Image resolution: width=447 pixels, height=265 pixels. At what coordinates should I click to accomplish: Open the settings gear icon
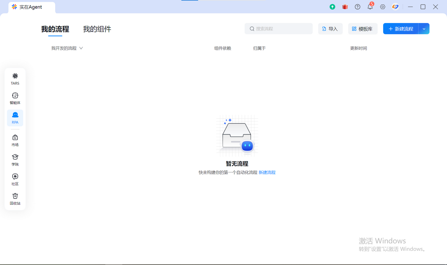pyautogui.click(x=383, y=7)
